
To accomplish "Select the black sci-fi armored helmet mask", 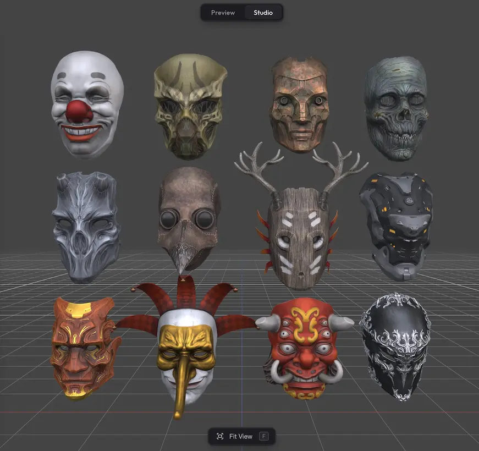I will tap(396, 226).
